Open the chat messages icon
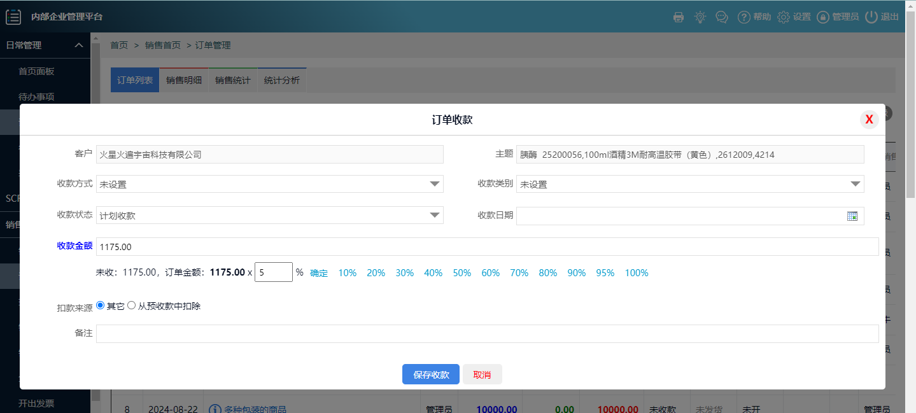This screenshot has height=413, width=916. pyautogui.click(x=722, y=17)
